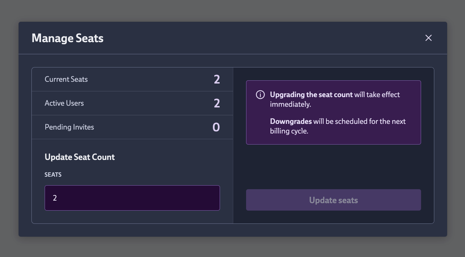Click the info circle icon in the banner
Viewport: 465px width, 257px height.
click(260, 95)
